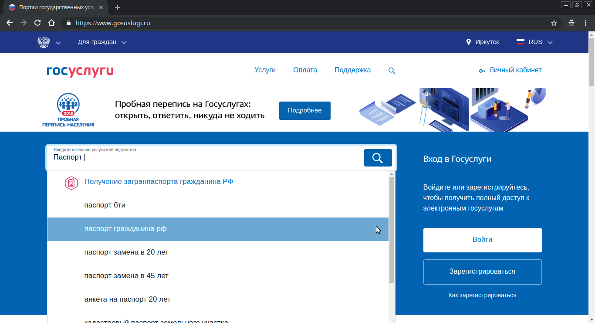Screen dimensions: 595x323
Task: Open the Услуги menu item
Action: coord(265,70)
